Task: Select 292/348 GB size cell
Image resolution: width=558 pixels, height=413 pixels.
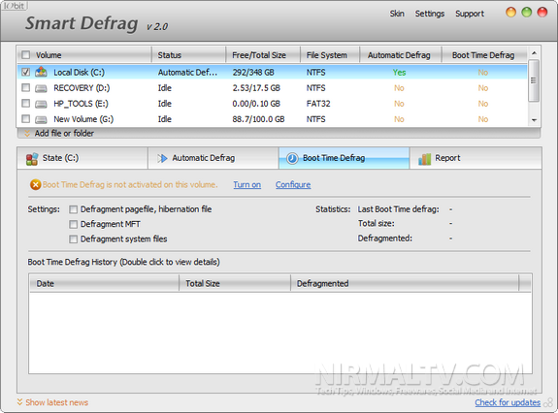Action: [x=253, y=73]
